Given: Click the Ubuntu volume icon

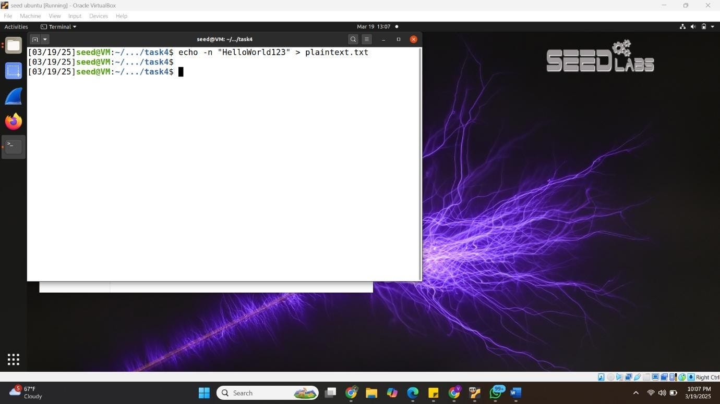Looking at the screenshot, I should (x=693, y=27).
